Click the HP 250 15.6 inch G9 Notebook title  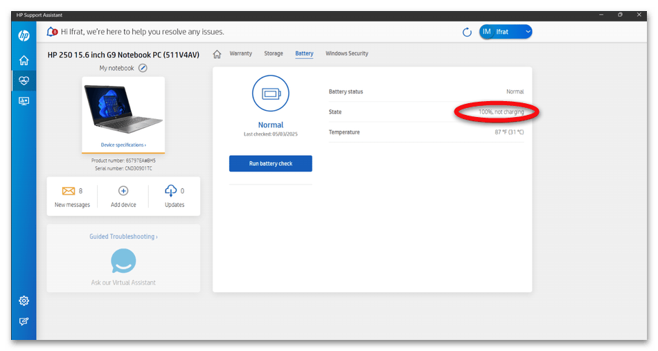(123, 55)
